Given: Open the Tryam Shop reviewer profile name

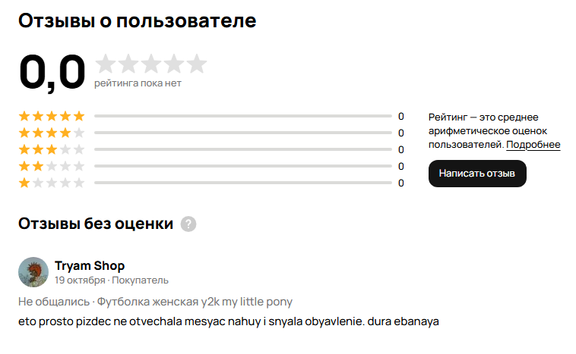Looking at the screenshot, I should (90, 265).
